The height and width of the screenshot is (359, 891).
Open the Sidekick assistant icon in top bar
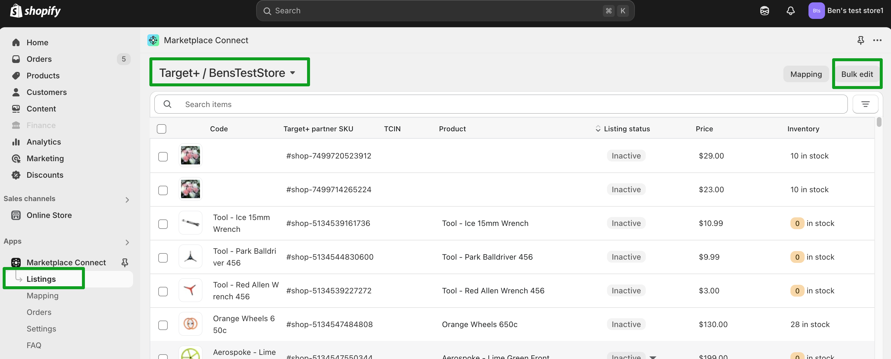coord(764,11)
